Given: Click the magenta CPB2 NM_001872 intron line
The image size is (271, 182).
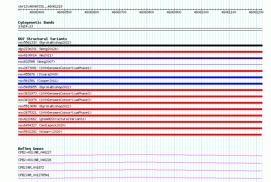Looking at the screenshot, I should [x=140, y=170].
